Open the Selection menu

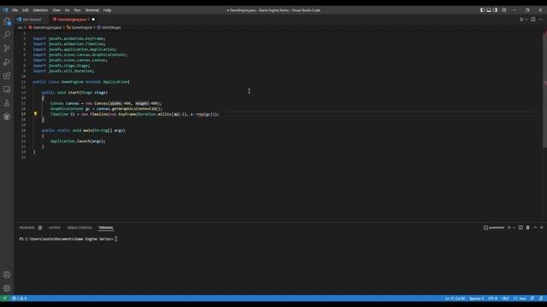point(40,10)
